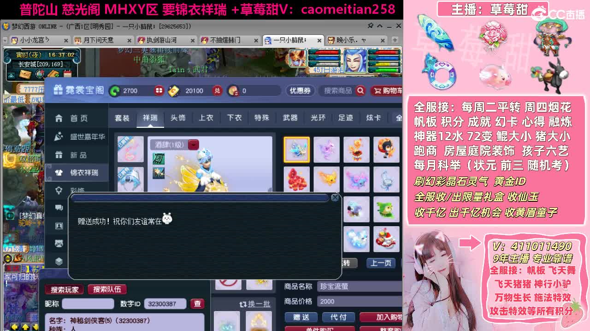
Task: Close the 月下问天意 tab
Action: tap(129, 40)
